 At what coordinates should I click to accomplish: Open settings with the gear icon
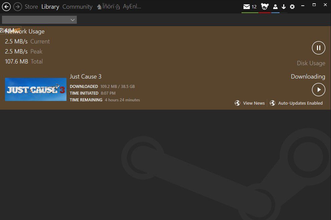[x=292, y=7]
